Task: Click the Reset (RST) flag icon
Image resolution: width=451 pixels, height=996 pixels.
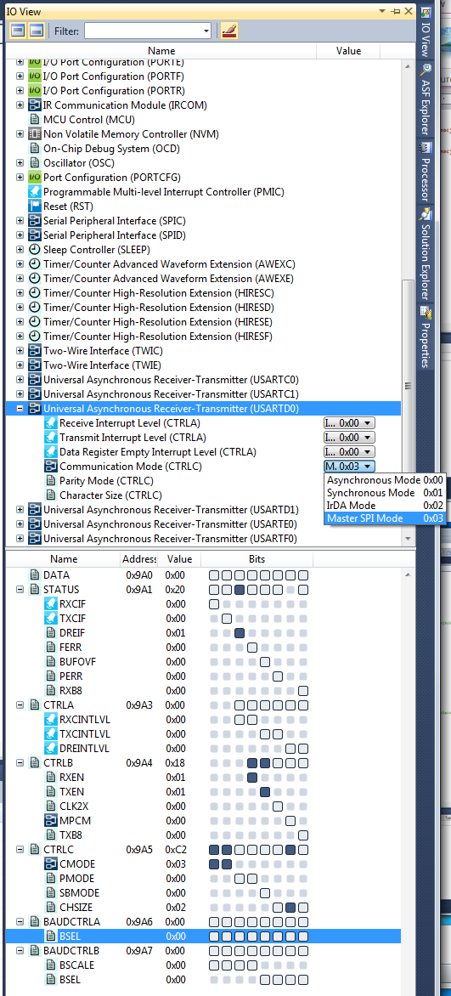Action: point(35,207)
